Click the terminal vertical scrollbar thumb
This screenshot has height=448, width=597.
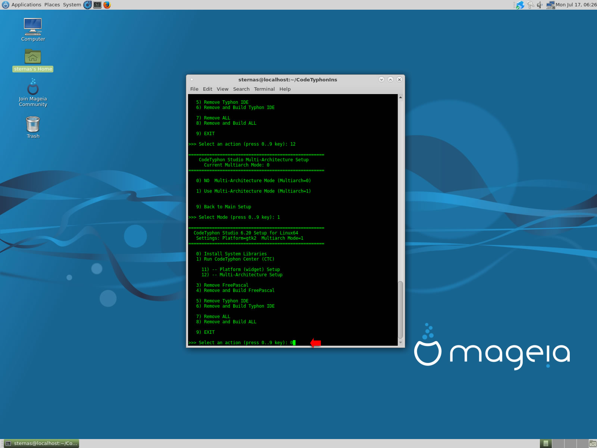point(400,309)
